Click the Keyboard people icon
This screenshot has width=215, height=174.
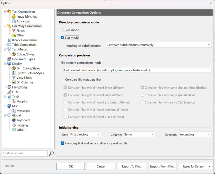[14, 120]
